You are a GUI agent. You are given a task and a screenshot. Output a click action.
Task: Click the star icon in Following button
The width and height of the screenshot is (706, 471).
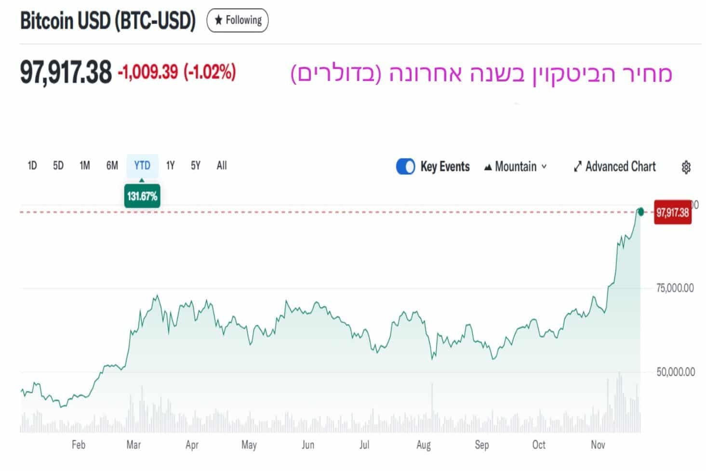pos(219,20)
